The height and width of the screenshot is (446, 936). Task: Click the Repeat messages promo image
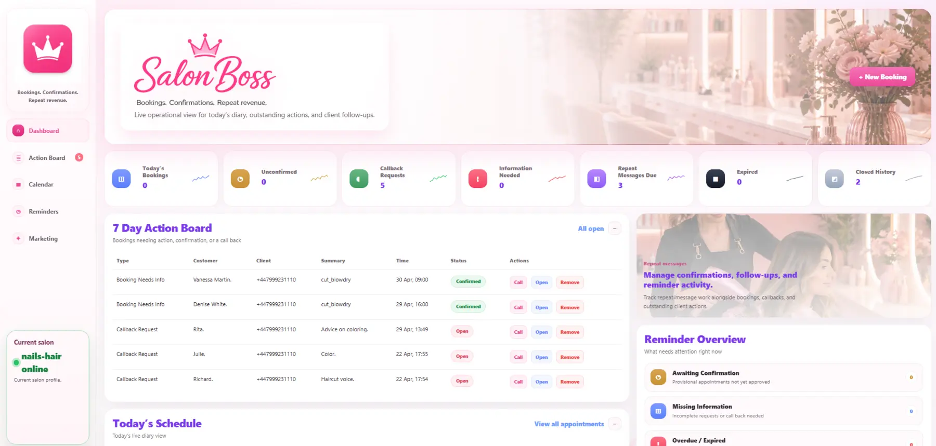(784, 266)
